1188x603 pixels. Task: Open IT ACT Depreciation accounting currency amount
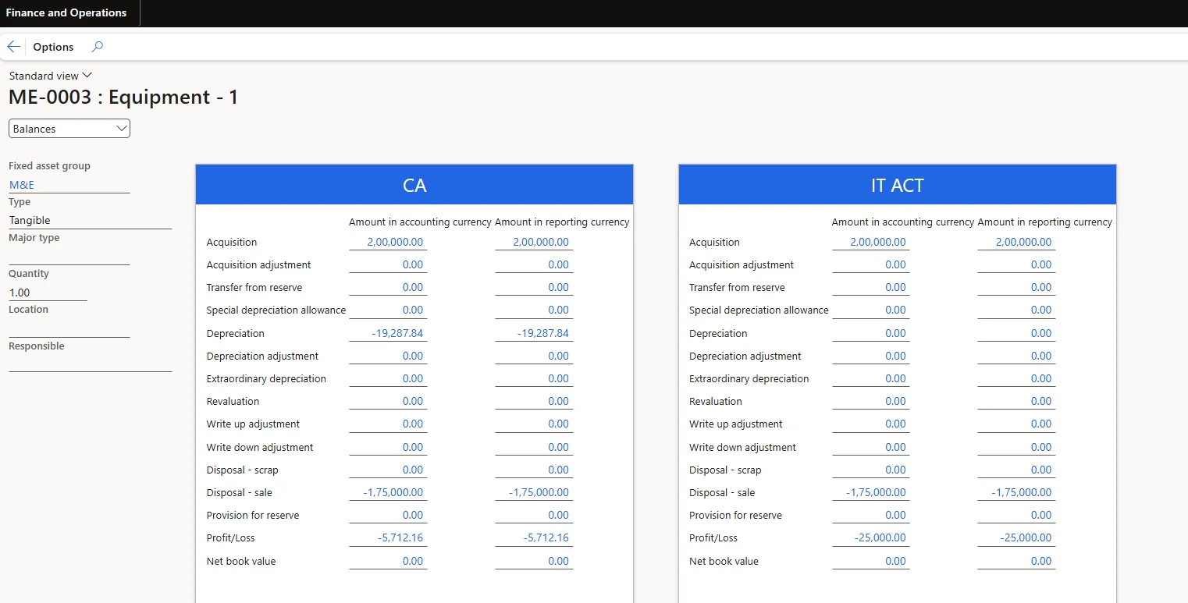click(x=870, y=333)
